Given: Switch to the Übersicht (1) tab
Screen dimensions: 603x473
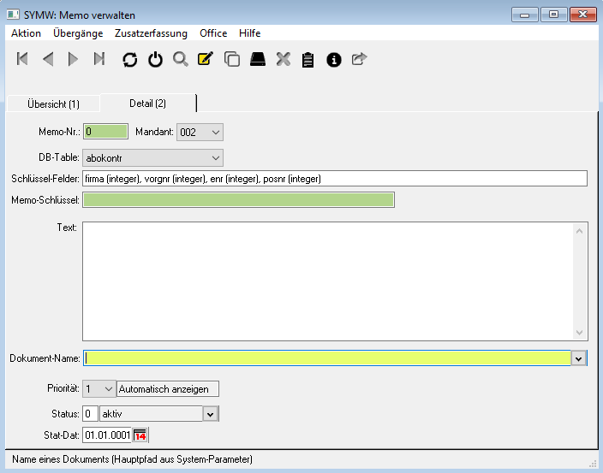Looking at the screenshot, I should (x=53, y=103).
